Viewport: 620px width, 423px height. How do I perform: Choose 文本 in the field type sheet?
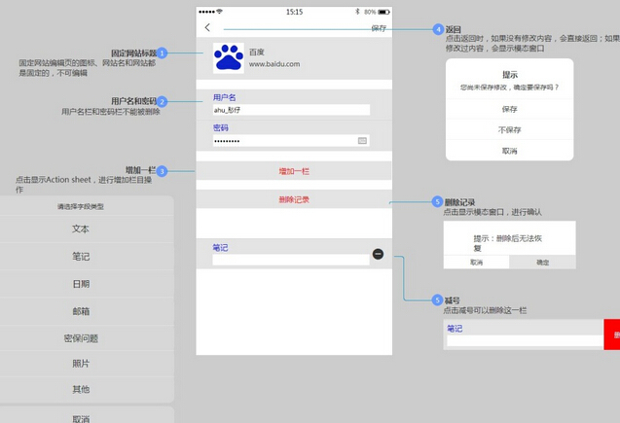coord(81,229)
